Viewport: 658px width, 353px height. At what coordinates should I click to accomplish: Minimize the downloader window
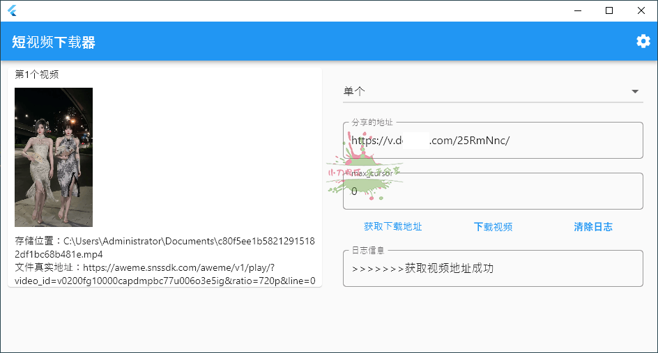[577, 10]
